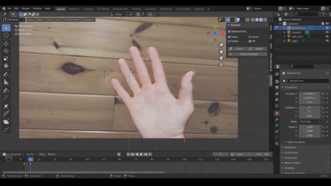Open the Tool properties tab icon
The image size is (331, 186).
pyautogui.click(x=277, y=74)
